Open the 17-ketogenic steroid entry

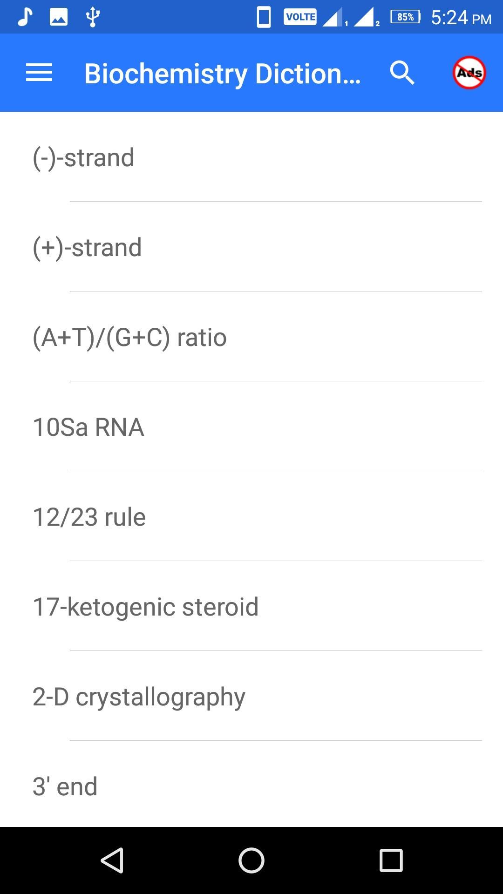click(251, 606)
